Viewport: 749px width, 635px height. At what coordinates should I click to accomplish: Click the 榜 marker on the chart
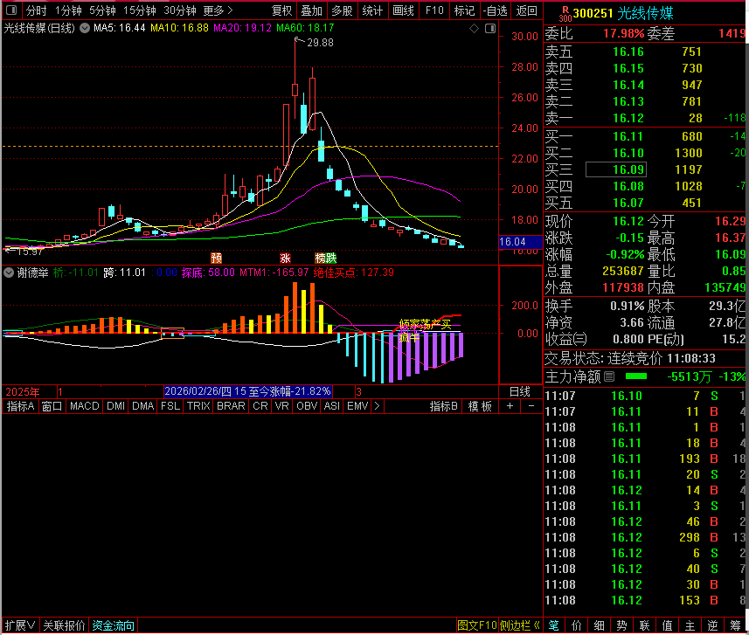(320, 258)
